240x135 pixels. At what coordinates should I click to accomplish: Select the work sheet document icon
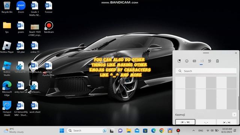35,107
